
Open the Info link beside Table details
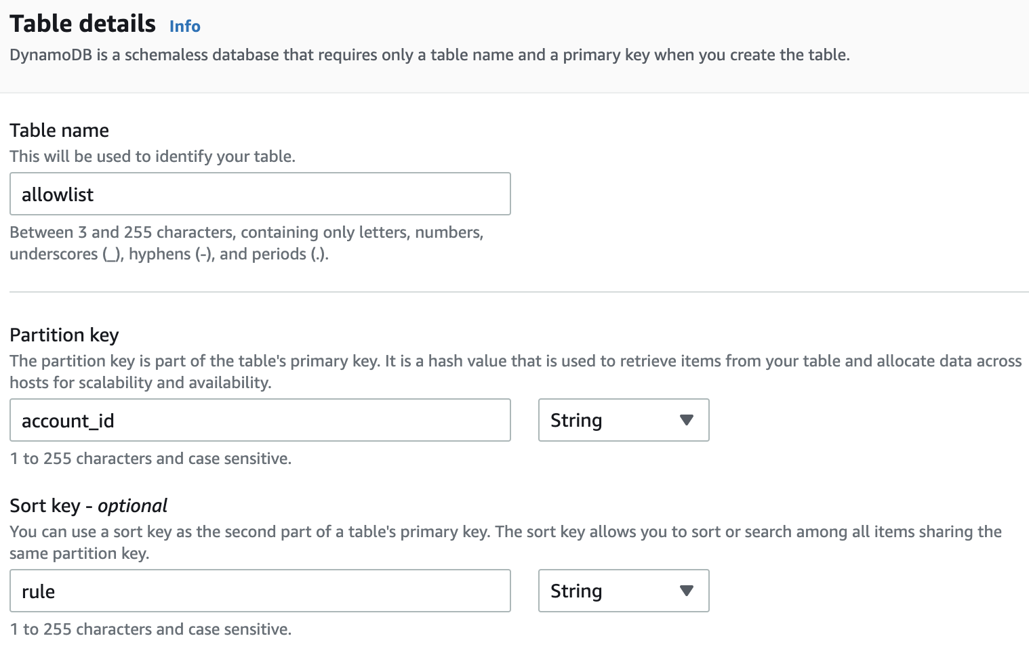(184, 26)
